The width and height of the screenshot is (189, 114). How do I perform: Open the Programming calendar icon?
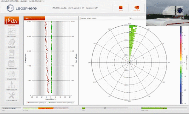coord(12,63)
